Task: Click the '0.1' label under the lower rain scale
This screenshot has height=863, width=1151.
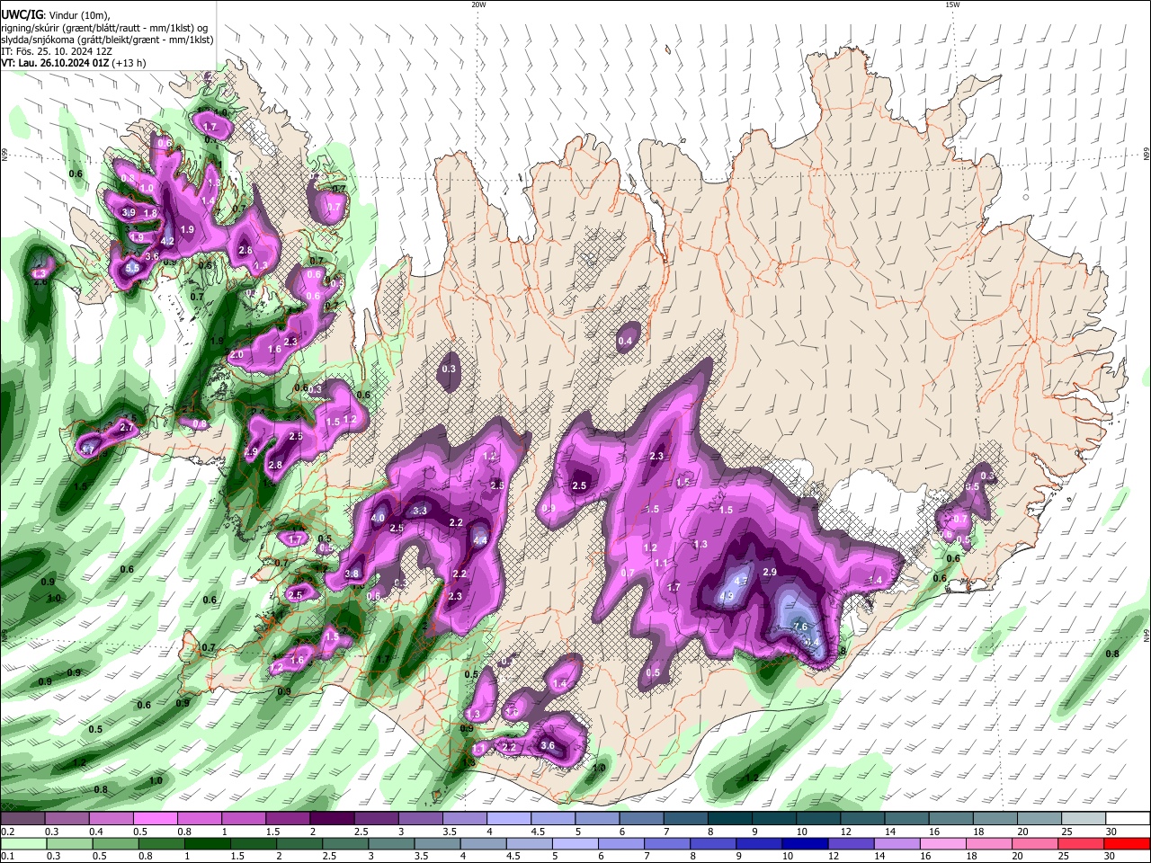Action: pos(7,856)
